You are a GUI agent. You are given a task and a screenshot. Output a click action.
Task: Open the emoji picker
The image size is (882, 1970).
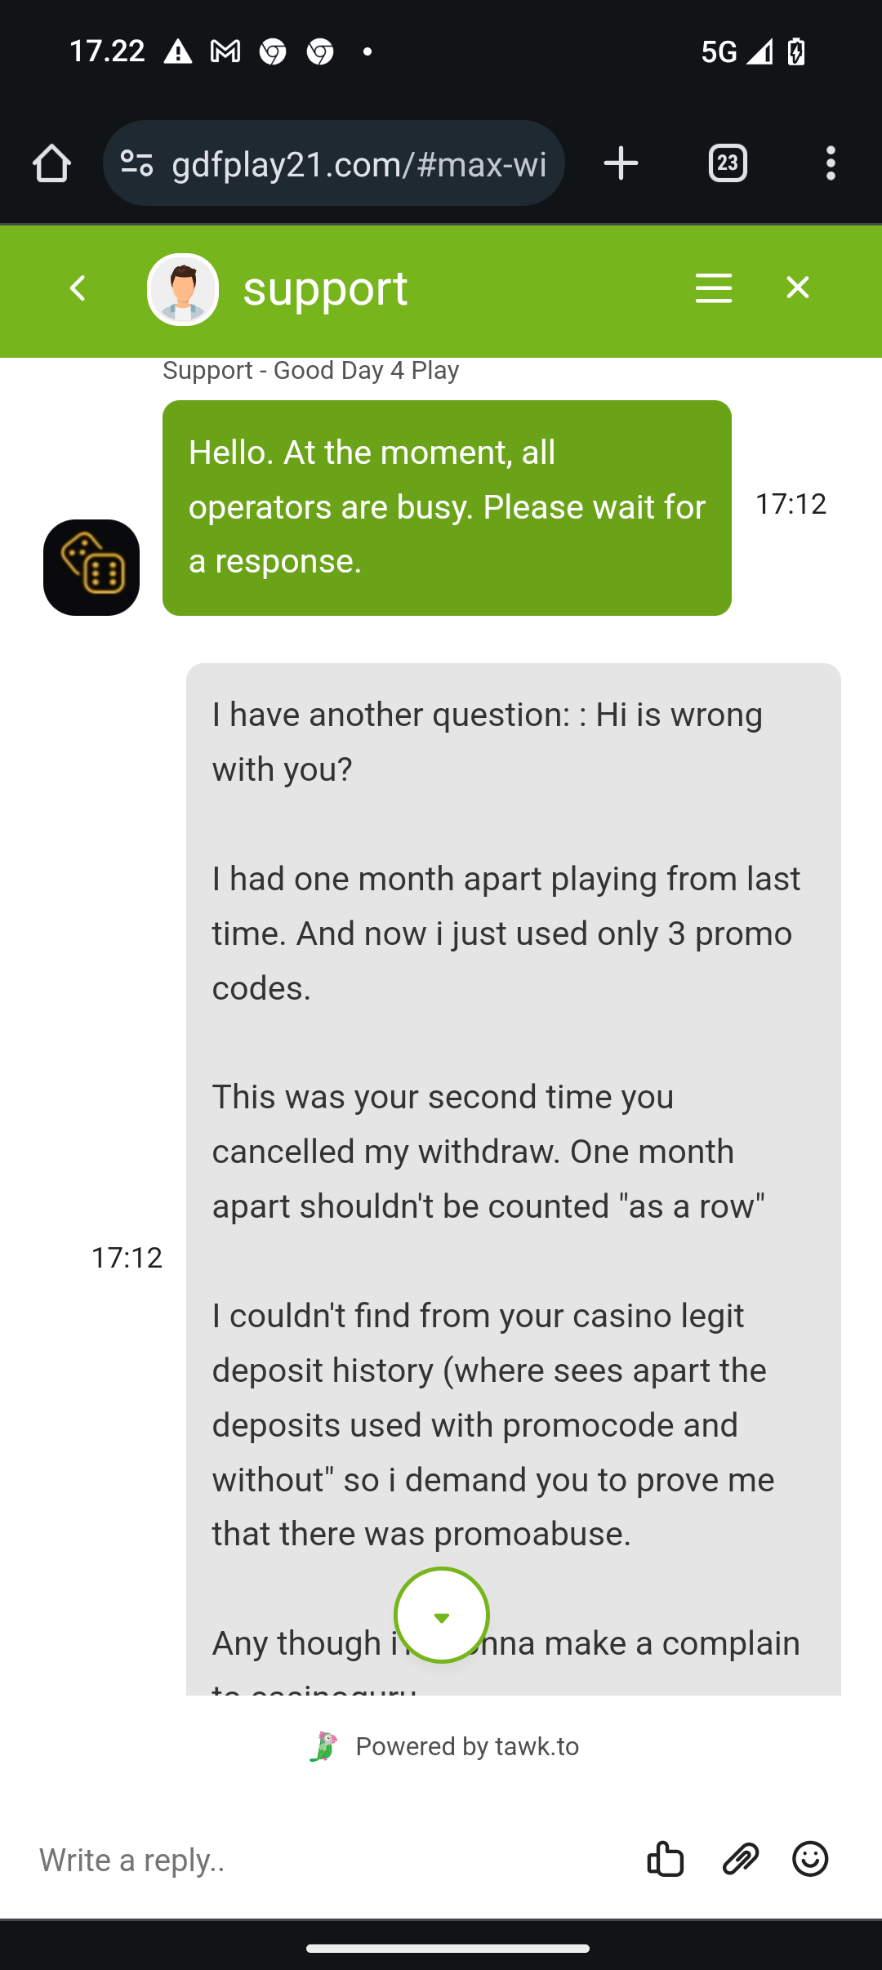[x=810, y=1860]
